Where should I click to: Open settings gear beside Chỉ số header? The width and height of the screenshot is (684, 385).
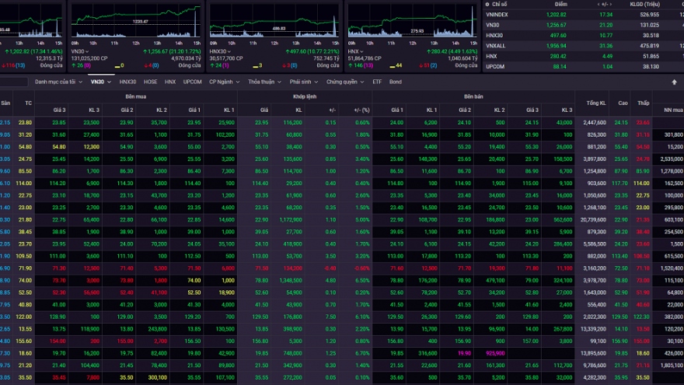(x=487, y=4)
